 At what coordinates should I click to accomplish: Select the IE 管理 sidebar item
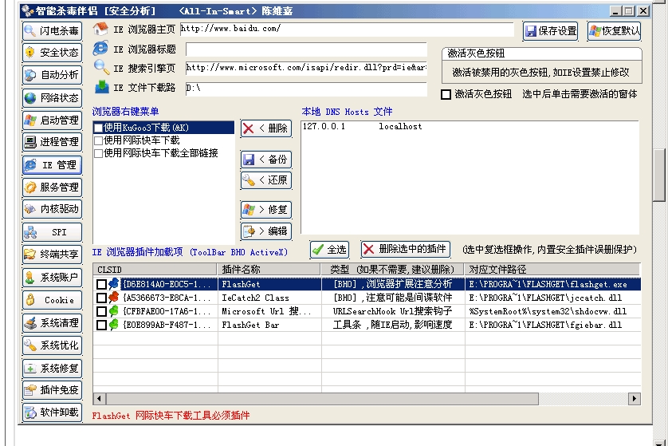pyautogui.click(x=52, y=165)
